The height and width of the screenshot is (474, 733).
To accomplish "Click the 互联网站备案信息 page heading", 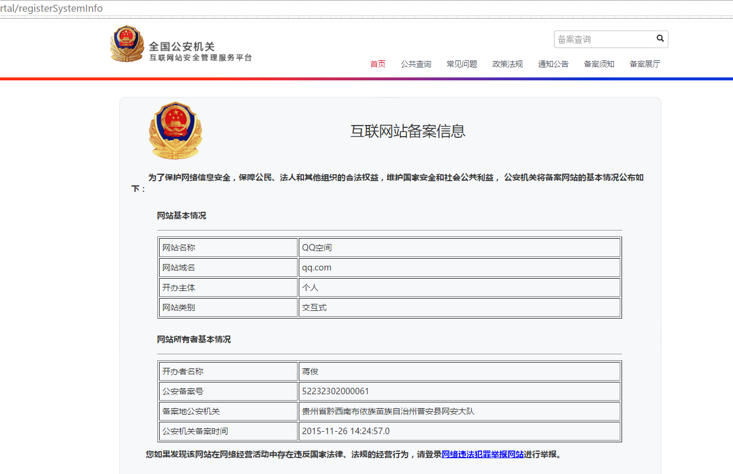I will pos(407,131).
